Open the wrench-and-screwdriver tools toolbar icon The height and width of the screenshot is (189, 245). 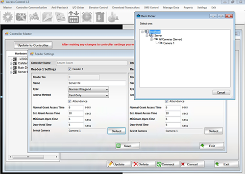tap(21, 17)
